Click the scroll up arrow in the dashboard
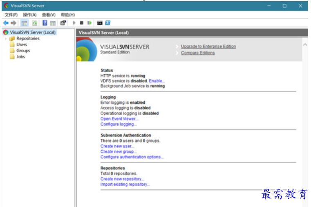The image size is (311, 207). coord(305,45)
